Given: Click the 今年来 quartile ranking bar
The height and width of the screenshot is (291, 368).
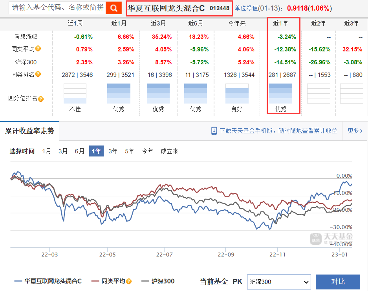Looking at the screenshot, I should [237, 93].
